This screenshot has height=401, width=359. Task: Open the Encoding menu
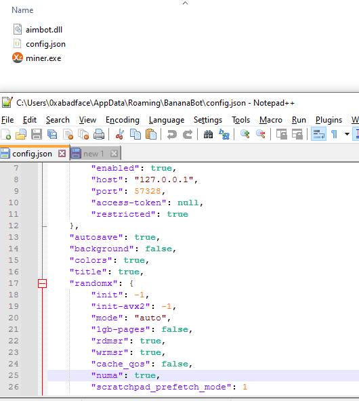(123, 120)
